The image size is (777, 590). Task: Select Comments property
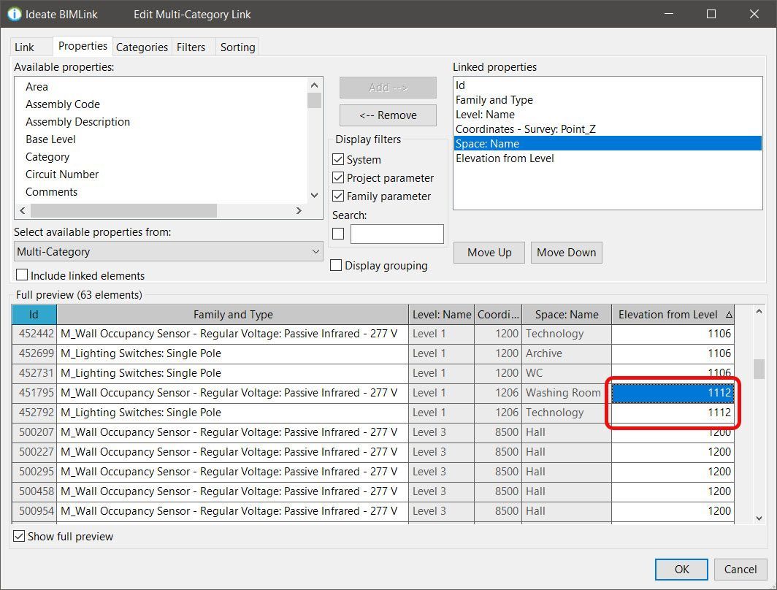(x=52, y=192)
